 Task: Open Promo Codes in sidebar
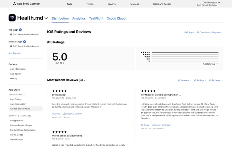17,135
